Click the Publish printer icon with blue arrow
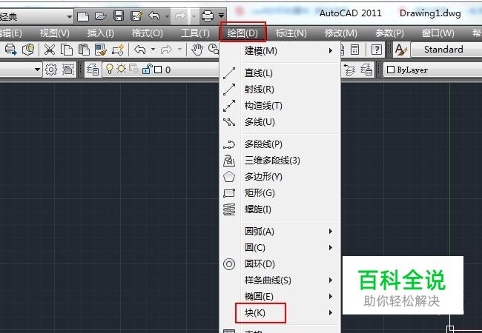Screen dimensions: 482x333 tap(11, 50)
